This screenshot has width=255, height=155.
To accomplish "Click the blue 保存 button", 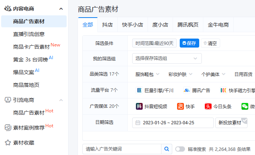I will 189,43.
